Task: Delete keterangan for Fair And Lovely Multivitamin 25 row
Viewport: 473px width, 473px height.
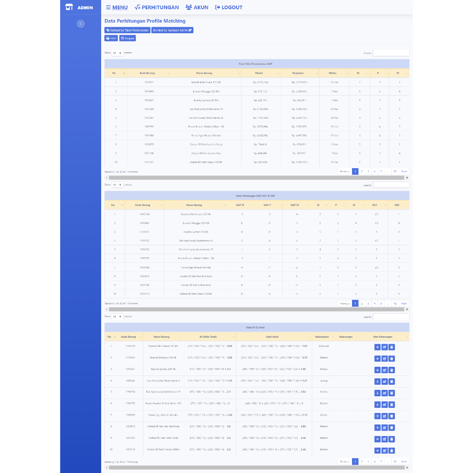Action: coord(392,393)
